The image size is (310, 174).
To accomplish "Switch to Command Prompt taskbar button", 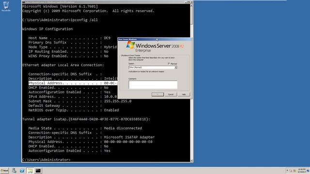I will (x=38, y=171).
